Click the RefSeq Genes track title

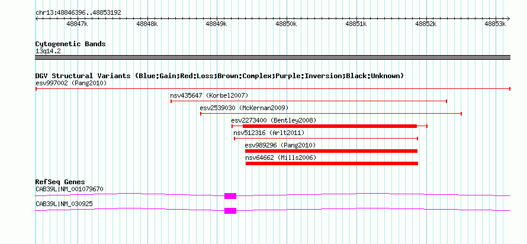tap(60, 182)
